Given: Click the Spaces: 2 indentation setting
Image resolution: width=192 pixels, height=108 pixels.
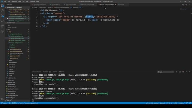Looking at the screenshot, I should point(163,103).
